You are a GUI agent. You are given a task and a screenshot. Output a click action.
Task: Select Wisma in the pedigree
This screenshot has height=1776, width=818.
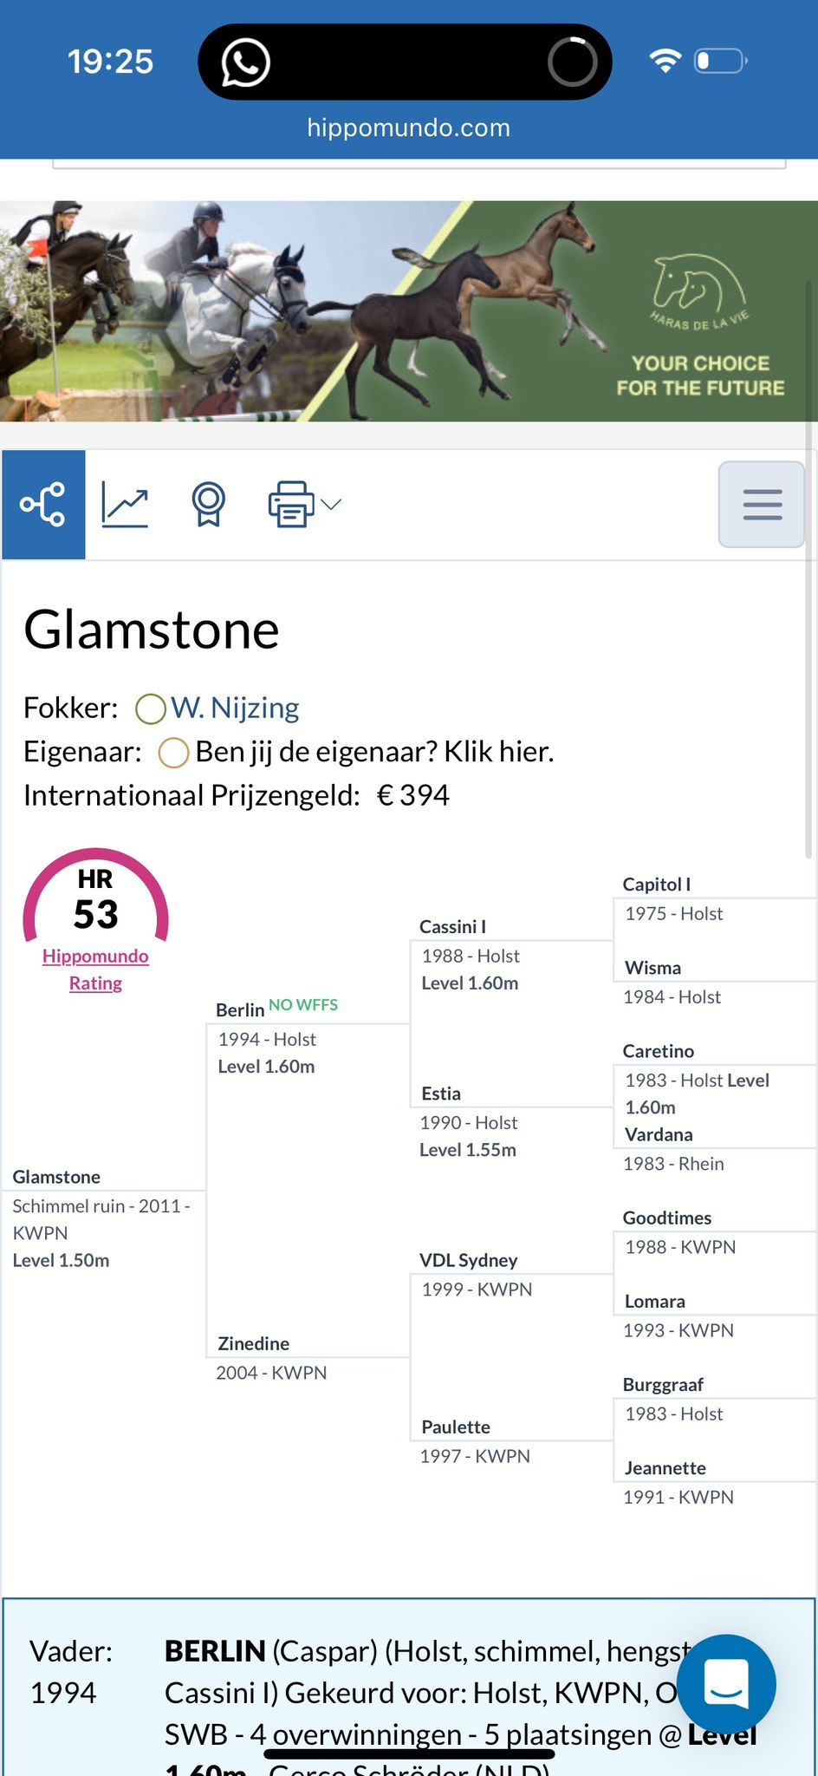pyautogui.click(x=653, y=968)
